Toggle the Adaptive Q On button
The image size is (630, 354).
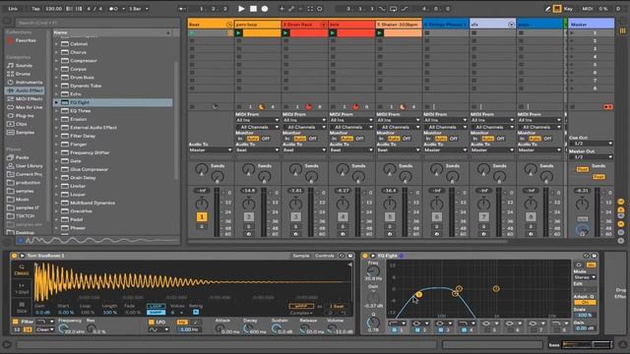[x=585, y=302]
